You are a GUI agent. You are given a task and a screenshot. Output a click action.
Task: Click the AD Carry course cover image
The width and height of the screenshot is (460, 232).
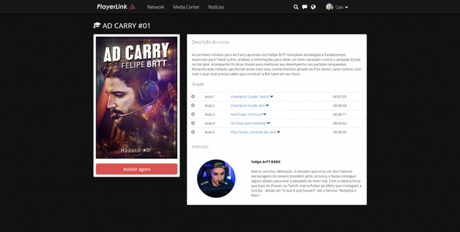click(x=137, y=97)
